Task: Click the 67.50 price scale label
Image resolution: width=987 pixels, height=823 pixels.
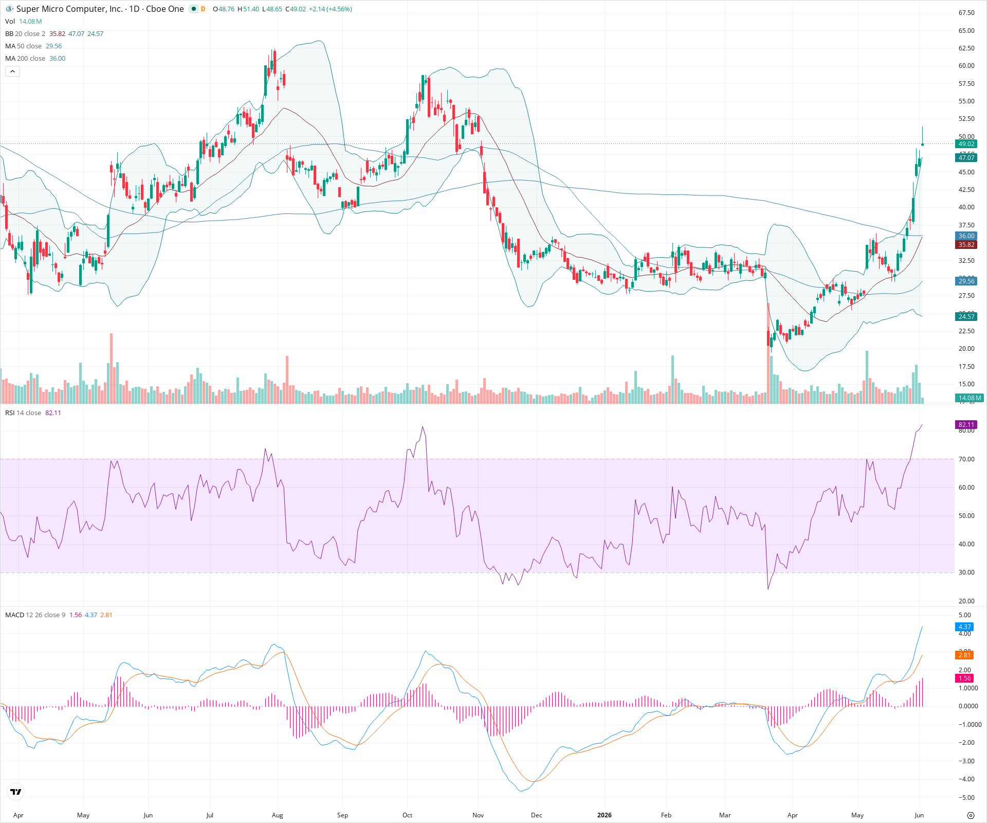Action: (x=966, y=12)
